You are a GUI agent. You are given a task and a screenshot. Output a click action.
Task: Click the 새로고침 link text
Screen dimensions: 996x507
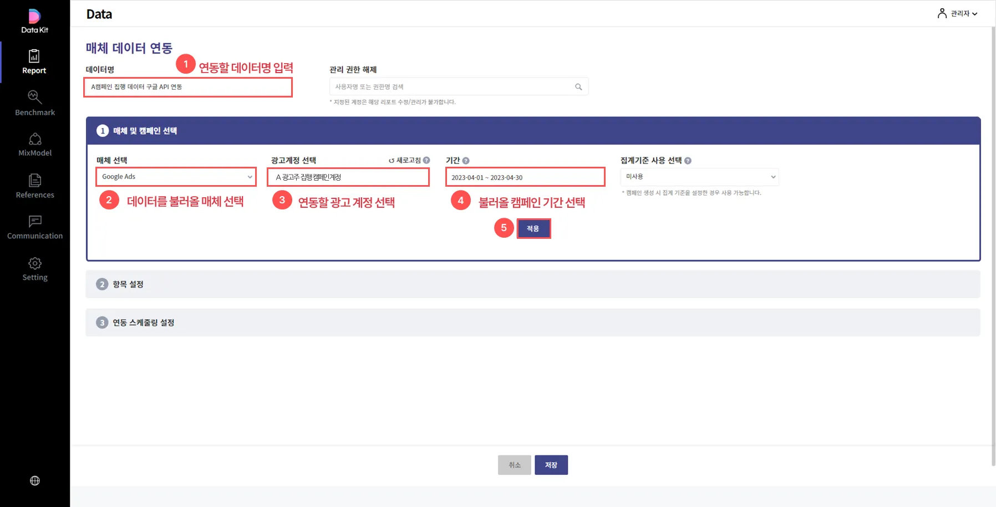click(409, 161)
